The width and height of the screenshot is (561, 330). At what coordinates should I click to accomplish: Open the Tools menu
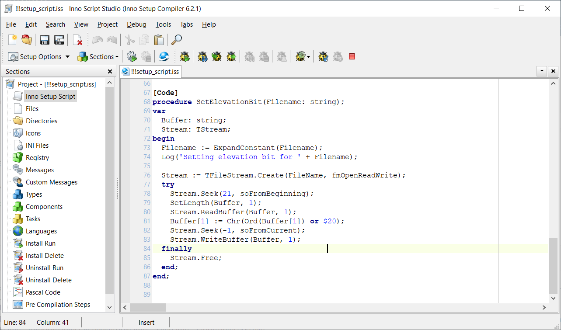[x=164, y=24]
